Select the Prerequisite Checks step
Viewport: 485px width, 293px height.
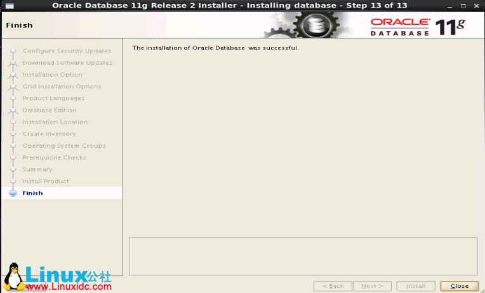point(54,158)
